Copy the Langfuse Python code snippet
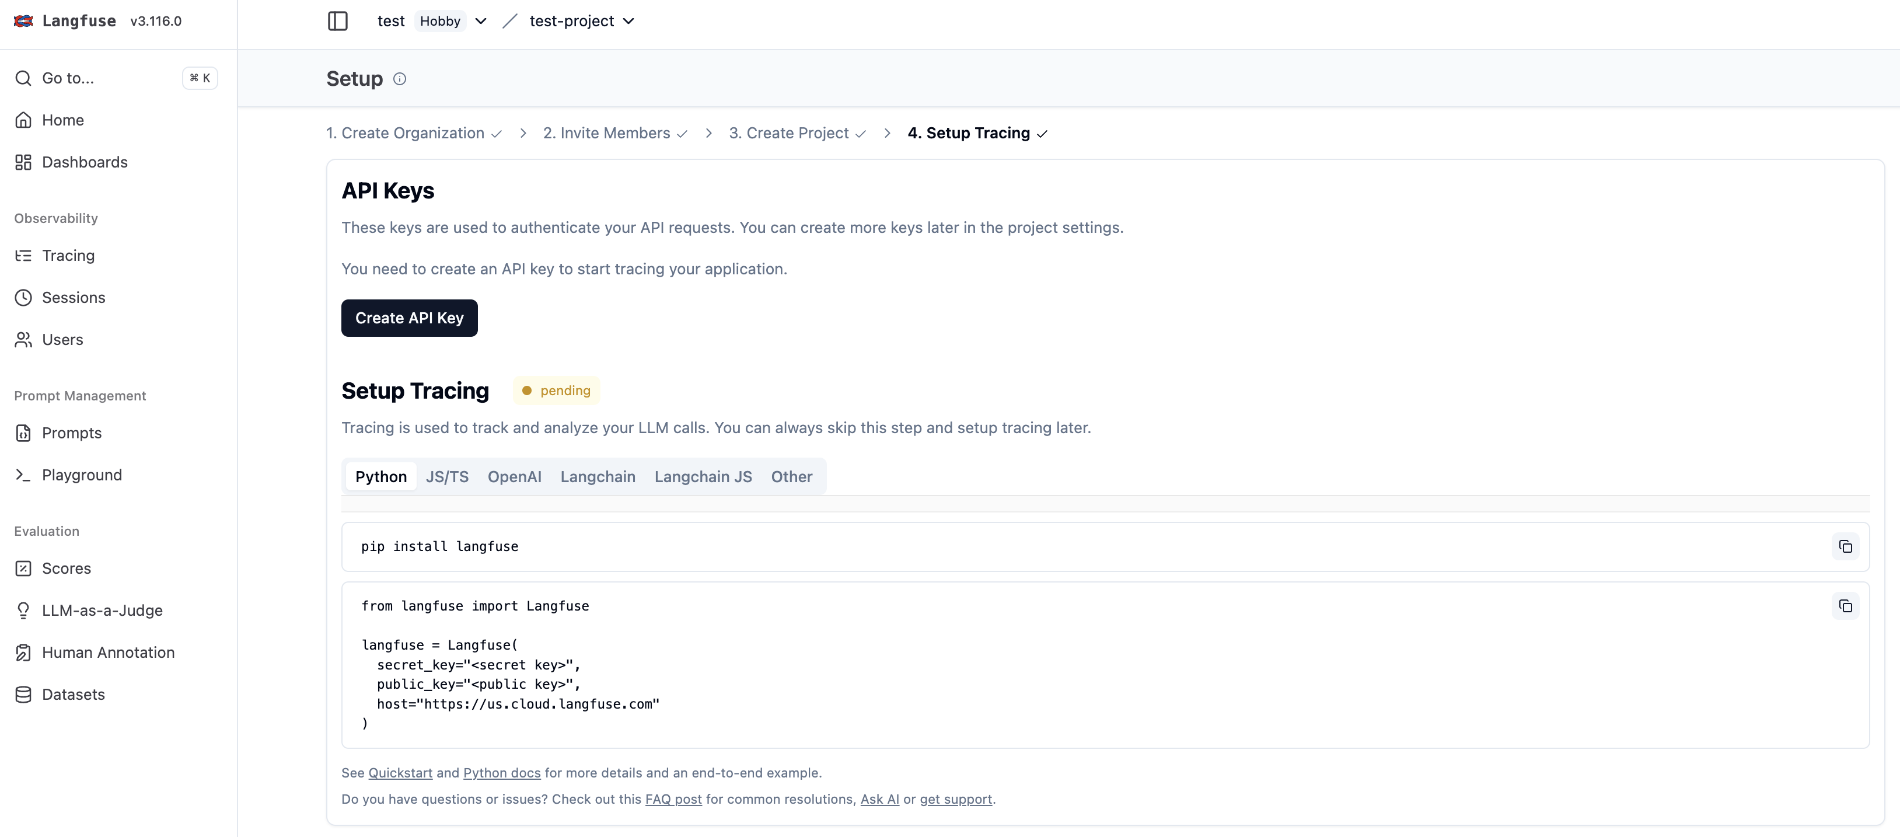Image resolution: width=1900 pixels, height=837 pixels. tap(1845, 606)
